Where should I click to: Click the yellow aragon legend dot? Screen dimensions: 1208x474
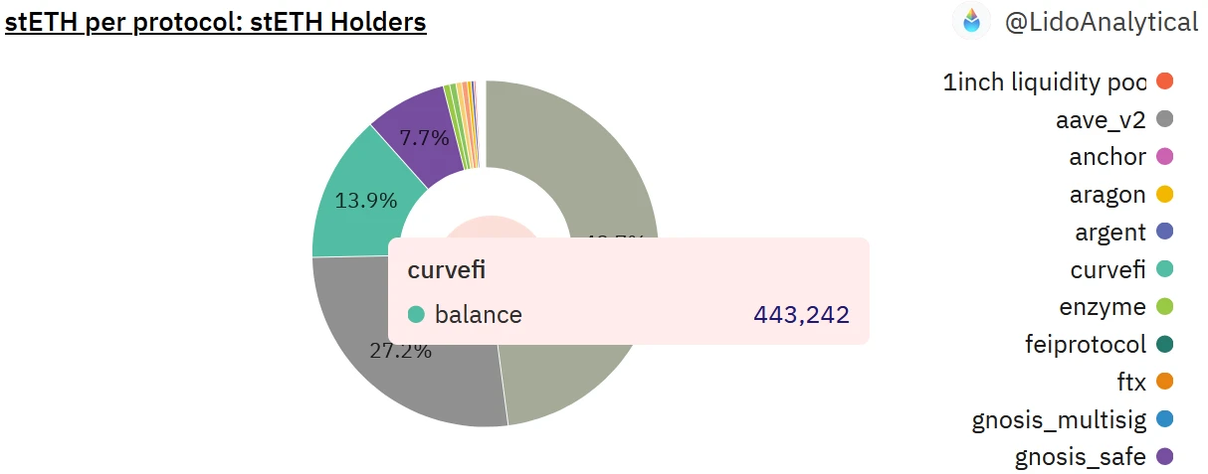(1165, 194)
